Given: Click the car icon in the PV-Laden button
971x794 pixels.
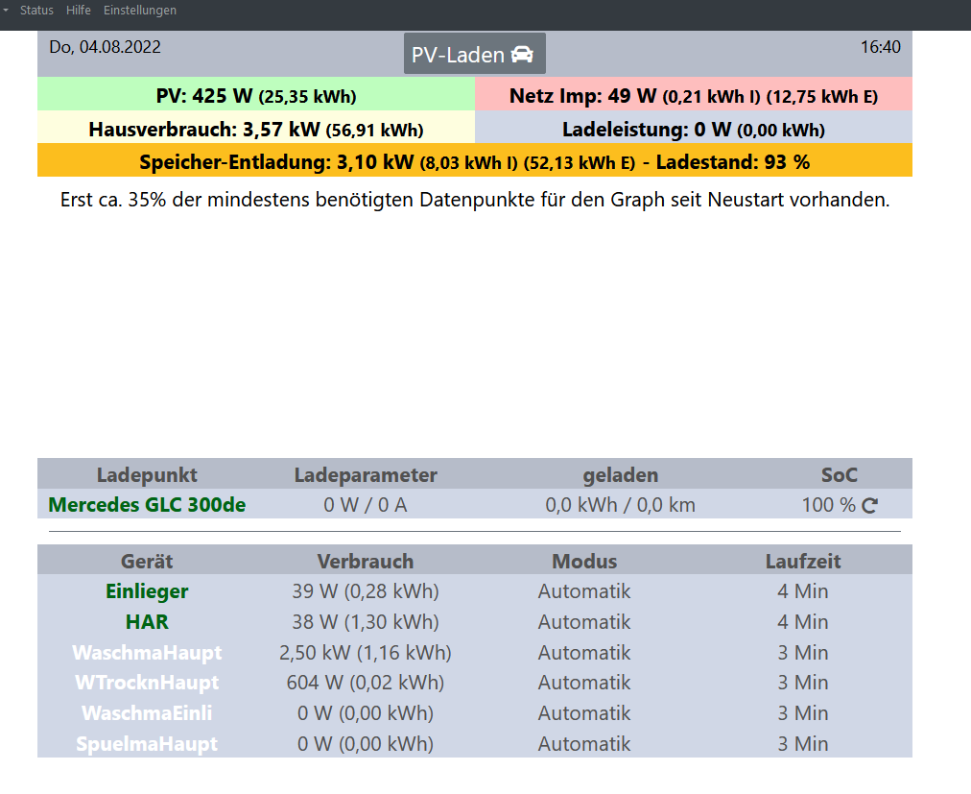Looking at the screenshot, I should click(522, 55).
